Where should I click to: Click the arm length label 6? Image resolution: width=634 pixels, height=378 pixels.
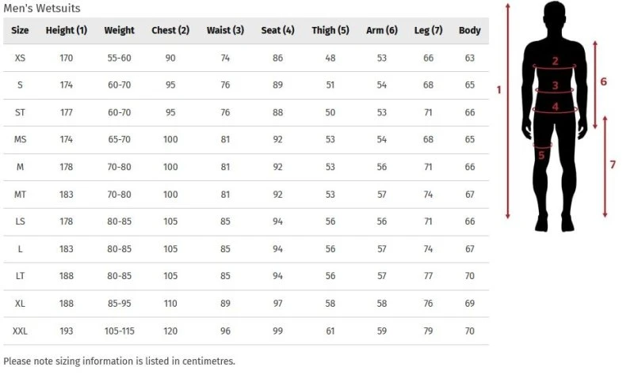[604, 81]
